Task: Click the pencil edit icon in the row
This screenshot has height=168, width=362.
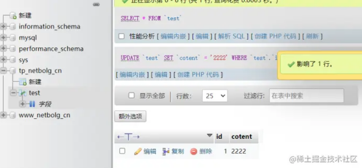Action: pyautogui.click(x=137, y=151)
